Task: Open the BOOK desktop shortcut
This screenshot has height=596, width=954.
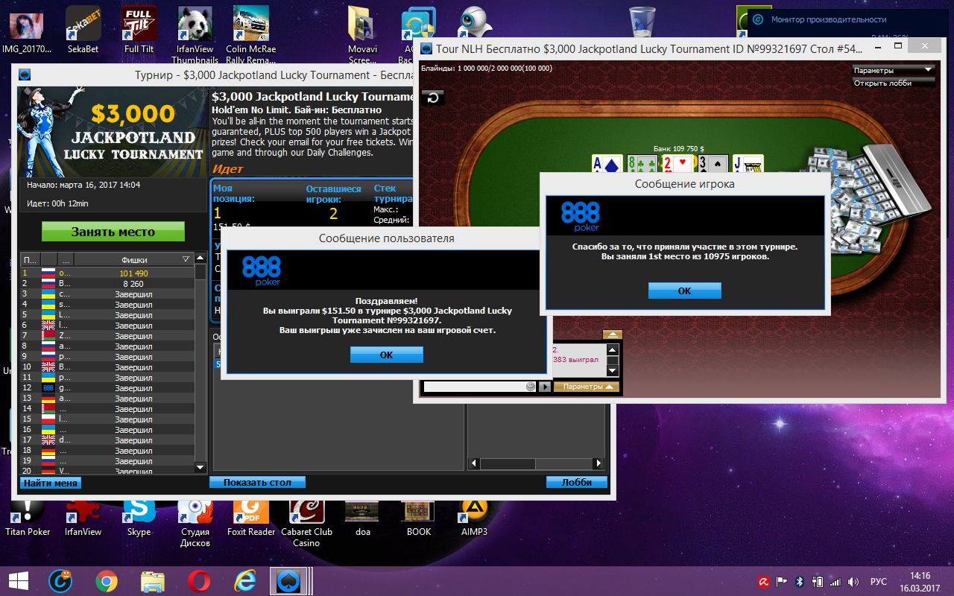Action: 419,517
